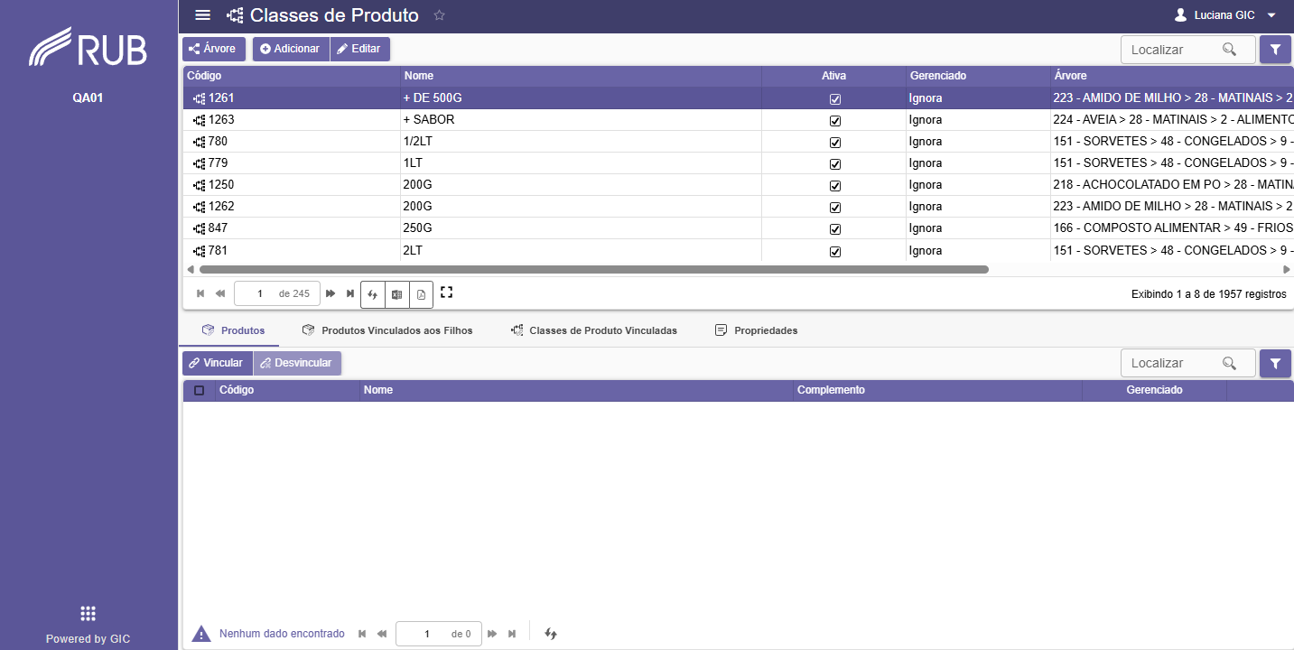Open the Classes de Produto Vinculadas tab
1294x650 pixels.
point(593,330)
